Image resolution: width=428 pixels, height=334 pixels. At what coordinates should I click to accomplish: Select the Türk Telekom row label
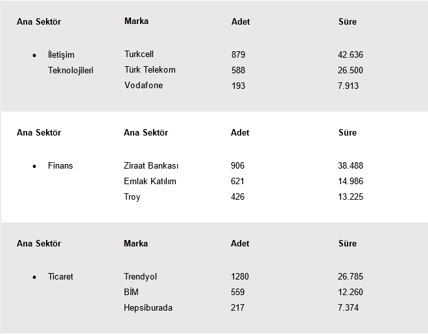(x=150, y=69)
